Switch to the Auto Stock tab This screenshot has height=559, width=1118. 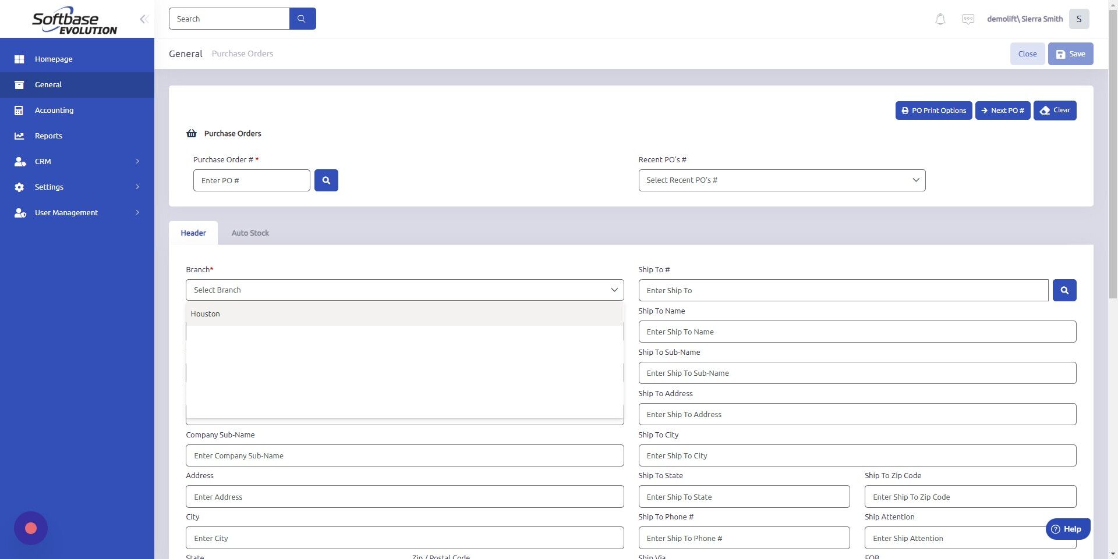pyautogui.click(x=250, y=233)
